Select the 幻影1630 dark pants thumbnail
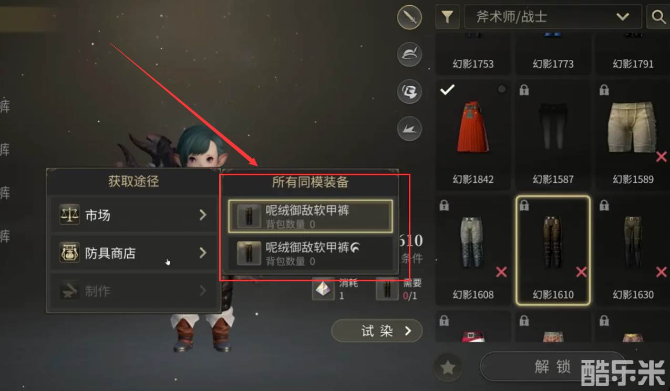 [x=633, y=250]
